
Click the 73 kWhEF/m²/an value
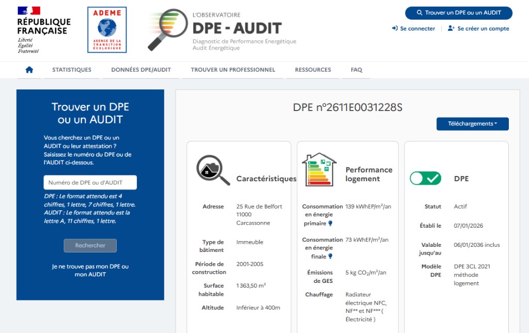click(367, 240)
